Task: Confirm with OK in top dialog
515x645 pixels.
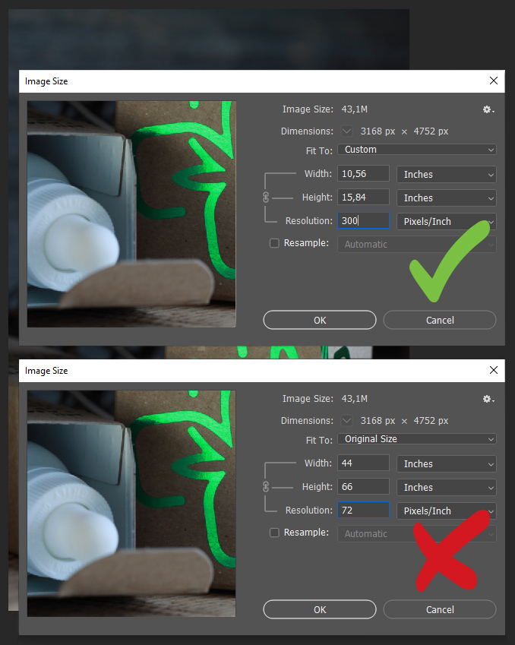Action: click(x=320, y=320)
